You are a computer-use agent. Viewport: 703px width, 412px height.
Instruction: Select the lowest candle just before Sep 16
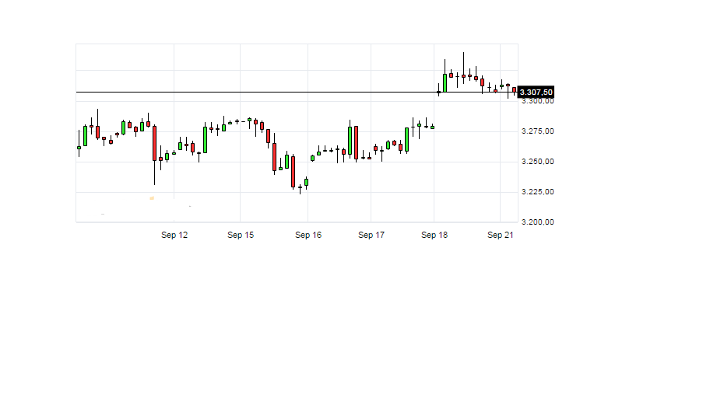click(300, 188)
